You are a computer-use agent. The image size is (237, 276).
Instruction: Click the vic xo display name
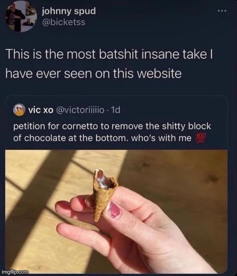(x=41, y=110)
